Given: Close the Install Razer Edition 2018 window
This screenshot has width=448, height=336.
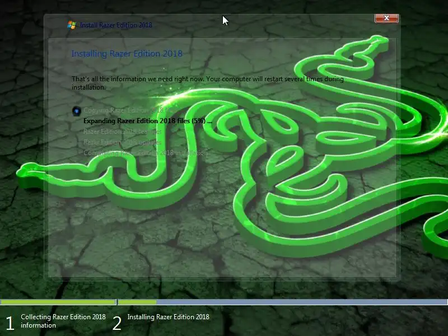Looking at the screenshot, I should point(386,18).
